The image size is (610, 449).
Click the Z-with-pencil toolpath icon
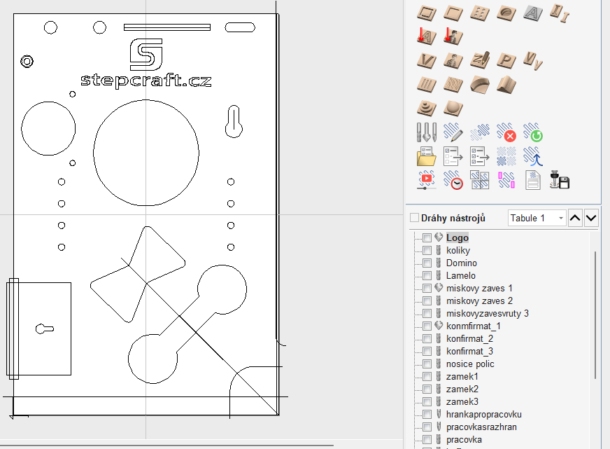pyautogui.click(x=480, y=60)
